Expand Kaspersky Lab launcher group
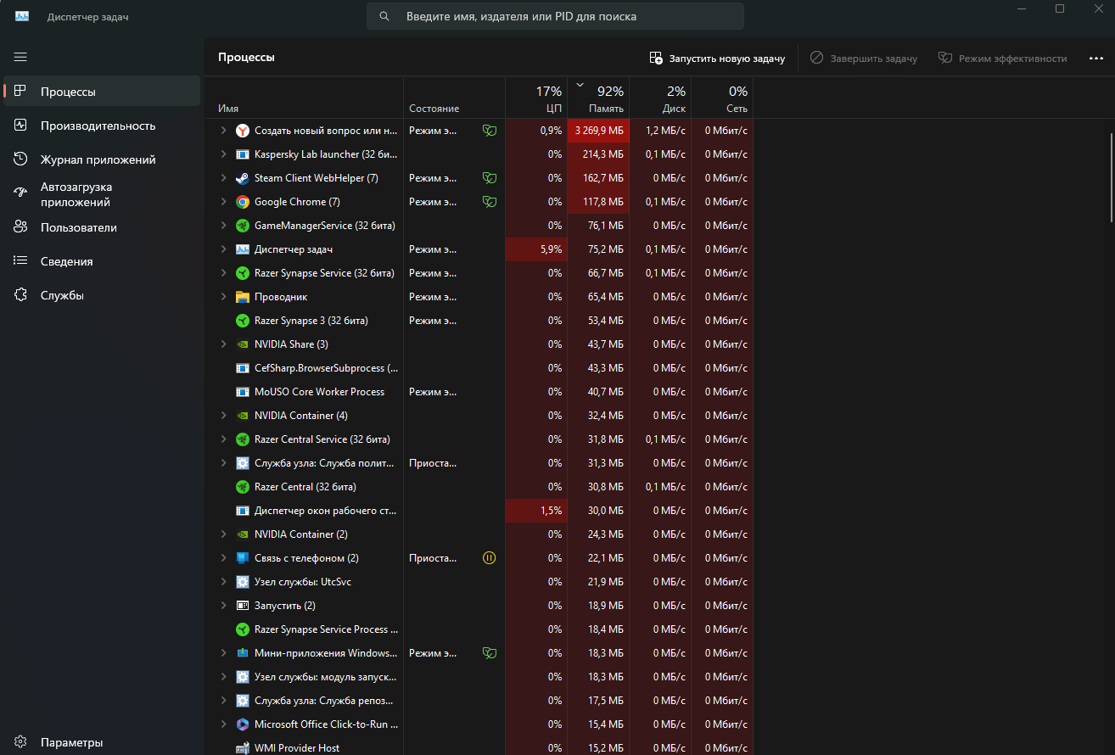This screenshot has width=1115, height=755. [x=223, y=154]
